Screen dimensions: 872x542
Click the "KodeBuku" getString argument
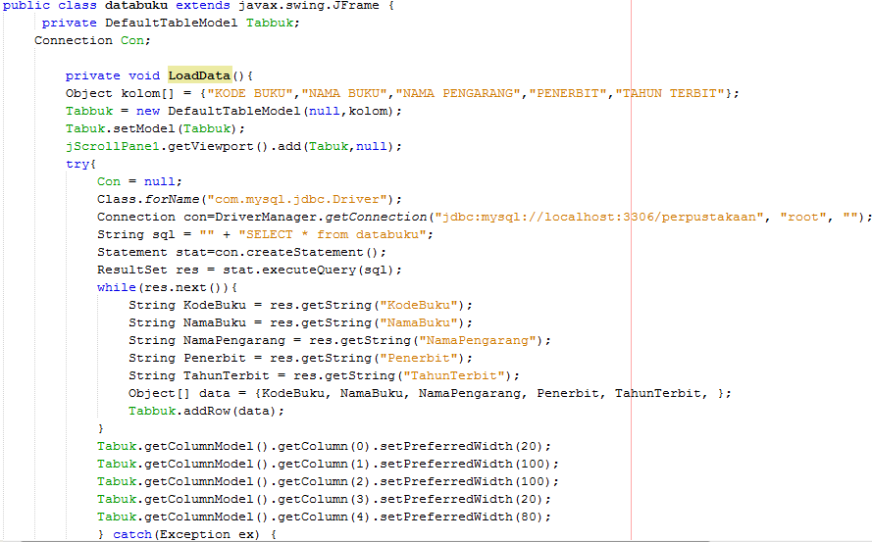point(419,305)
